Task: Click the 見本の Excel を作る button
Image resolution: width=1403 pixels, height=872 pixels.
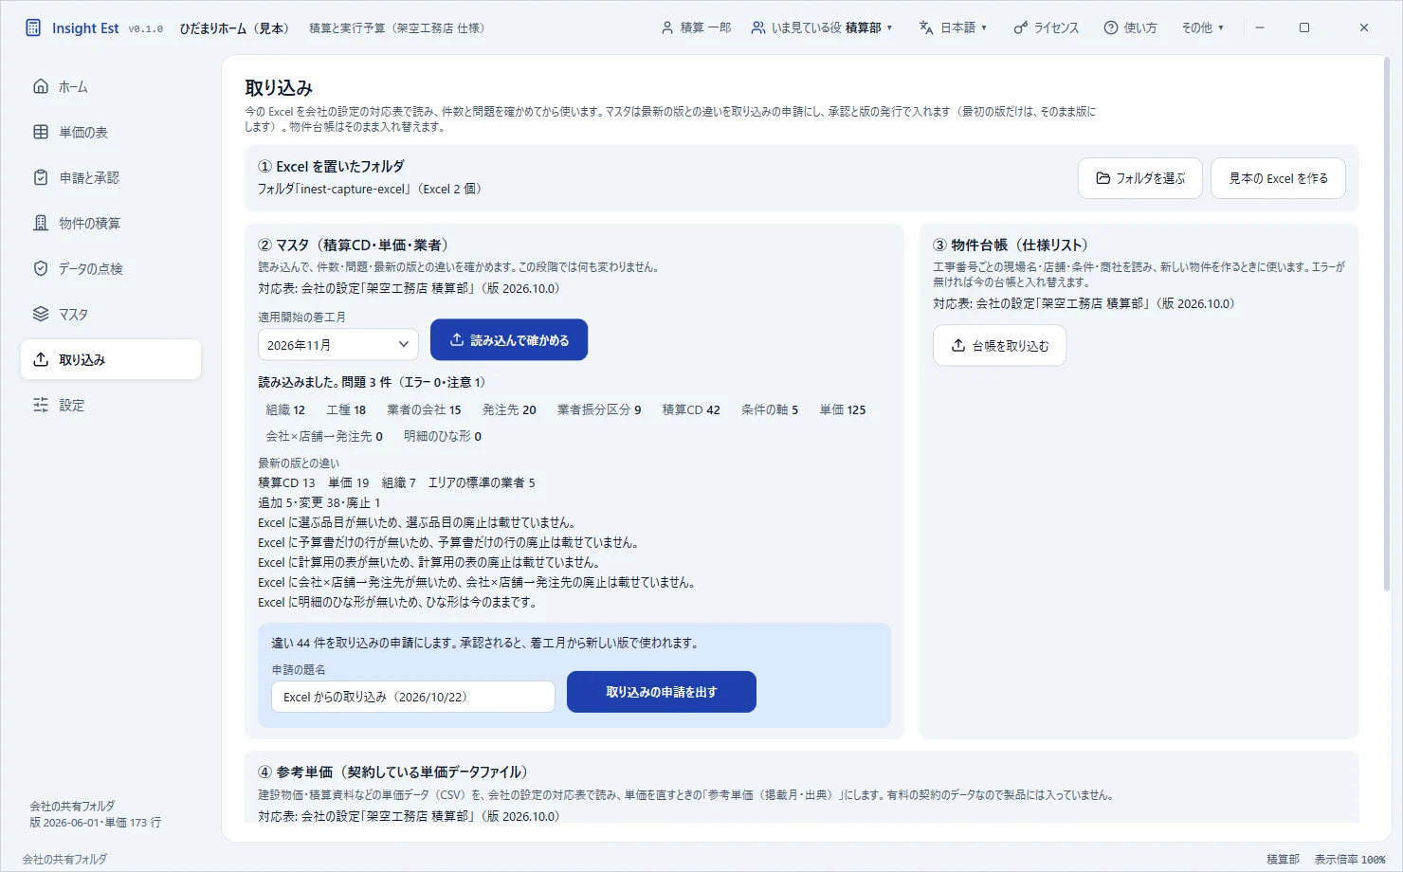Action: (1278, 178)
